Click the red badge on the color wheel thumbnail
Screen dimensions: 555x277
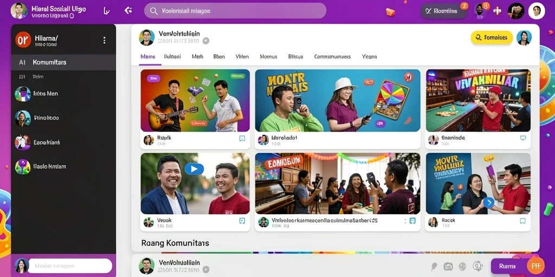click(409, 77)
